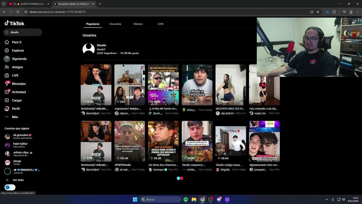Click the Windows Buscar search box
The height and width of the screenshot is (204, 362).
click(x=160, y=199)
